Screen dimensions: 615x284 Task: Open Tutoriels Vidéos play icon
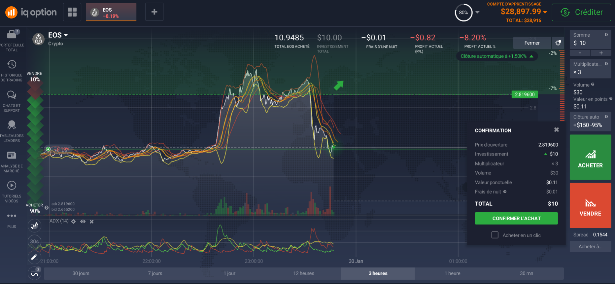[12, 185]
